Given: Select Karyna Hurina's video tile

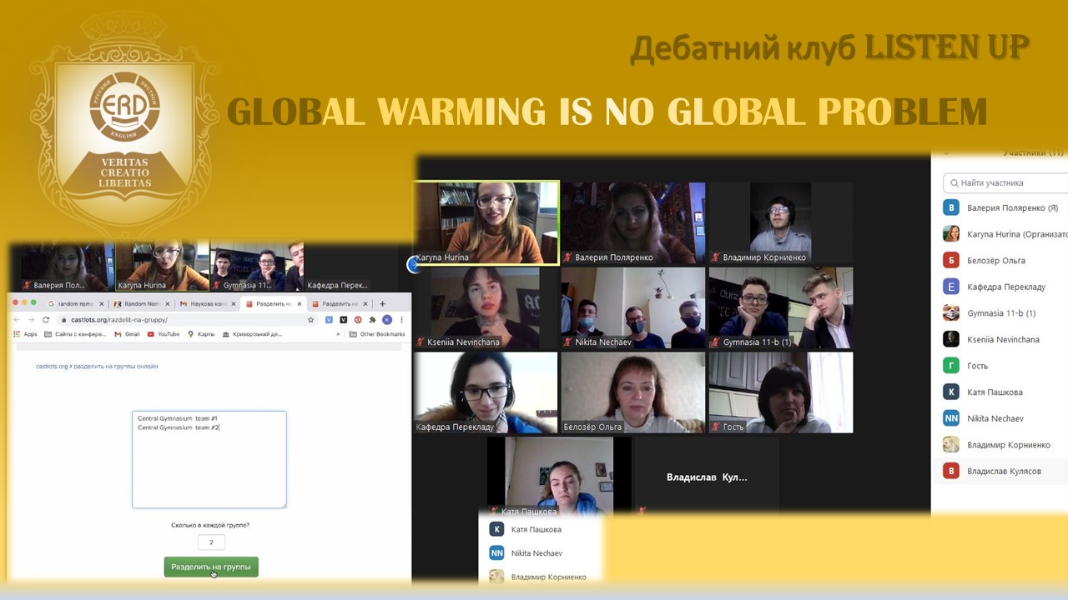Looking at the screenshot, I should tap(486, 223).
